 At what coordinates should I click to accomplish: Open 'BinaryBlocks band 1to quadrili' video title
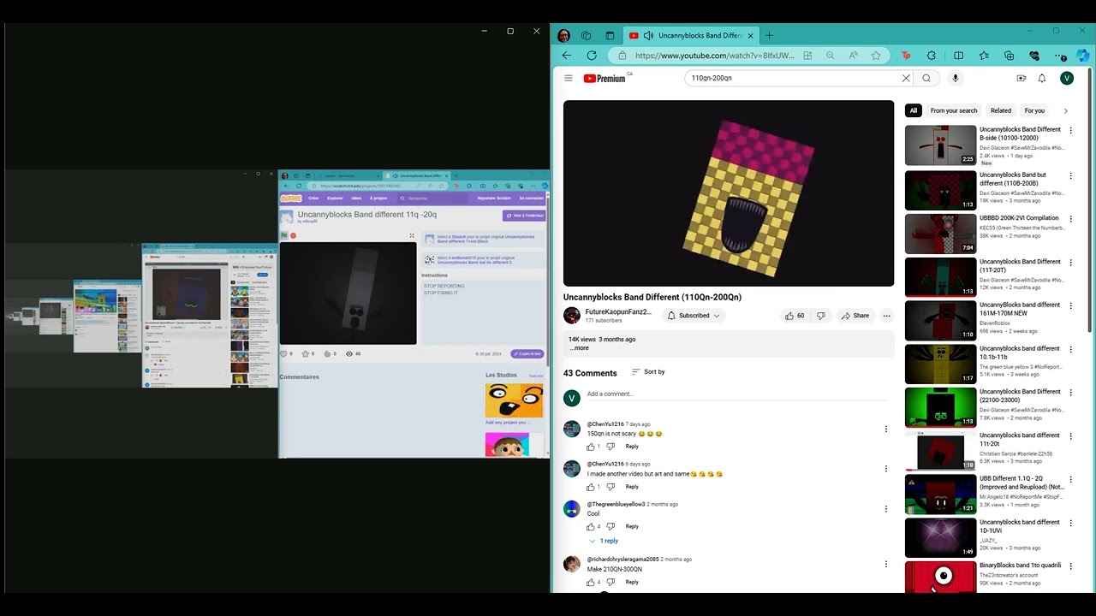tap(1020, 566)
